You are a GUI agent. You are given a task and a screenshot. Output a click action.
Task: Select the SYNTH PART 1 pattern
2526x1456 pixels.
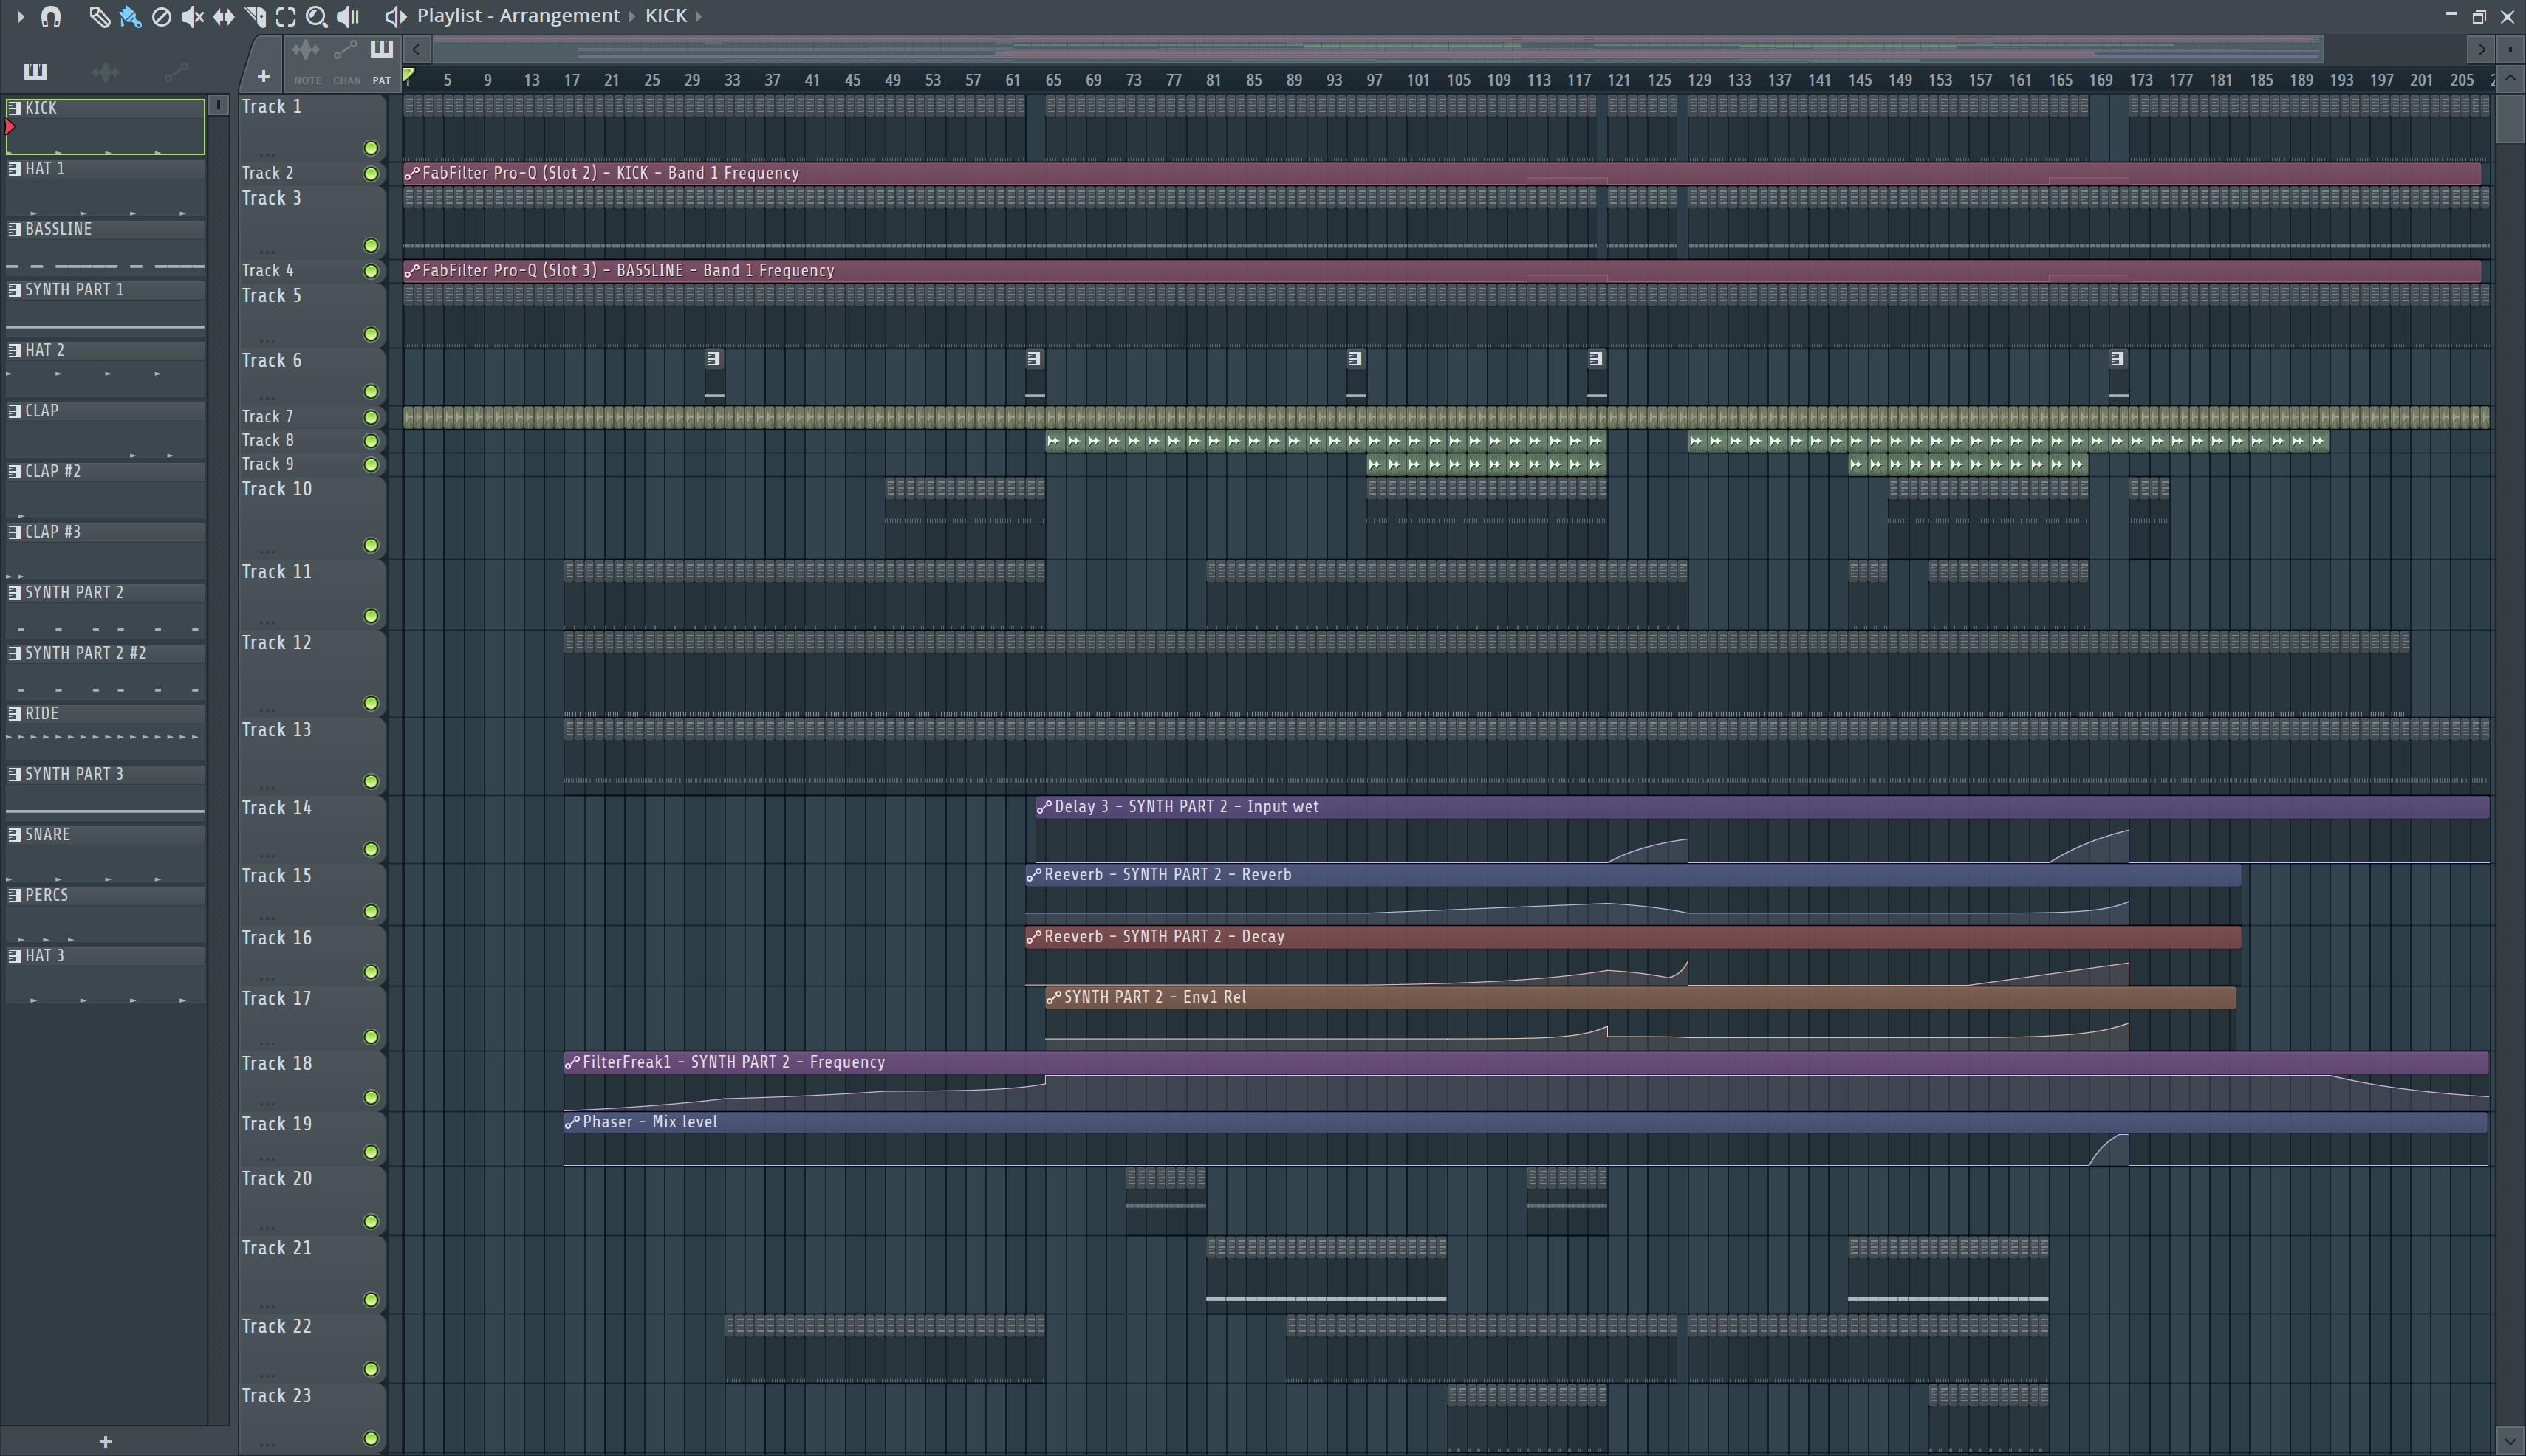(105, 308)
